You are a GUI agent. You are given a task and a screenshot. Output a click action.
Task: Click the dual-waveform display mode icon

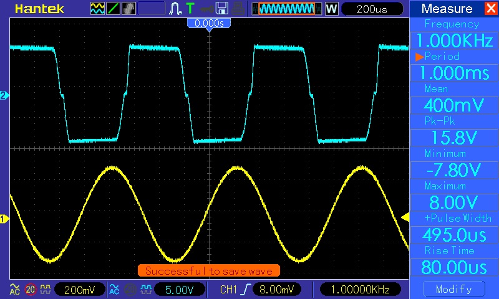click(98, 9)
